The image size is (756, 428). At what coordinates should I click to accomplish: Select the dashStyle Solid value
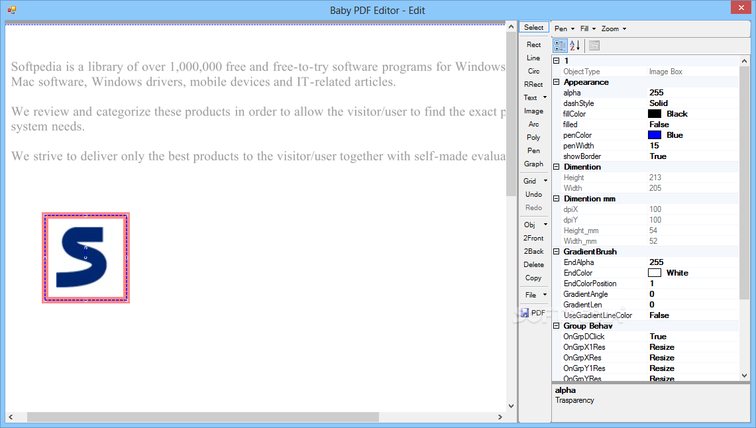(x=659, y=103)
